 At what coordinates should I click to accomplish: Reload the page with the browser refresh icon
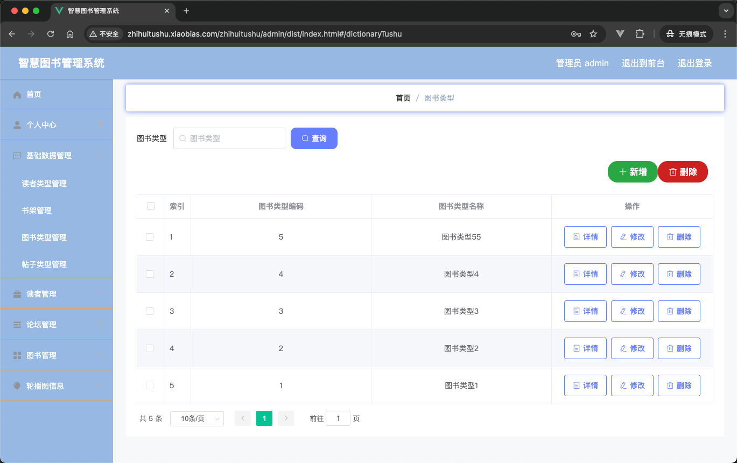tap(51, 34)
